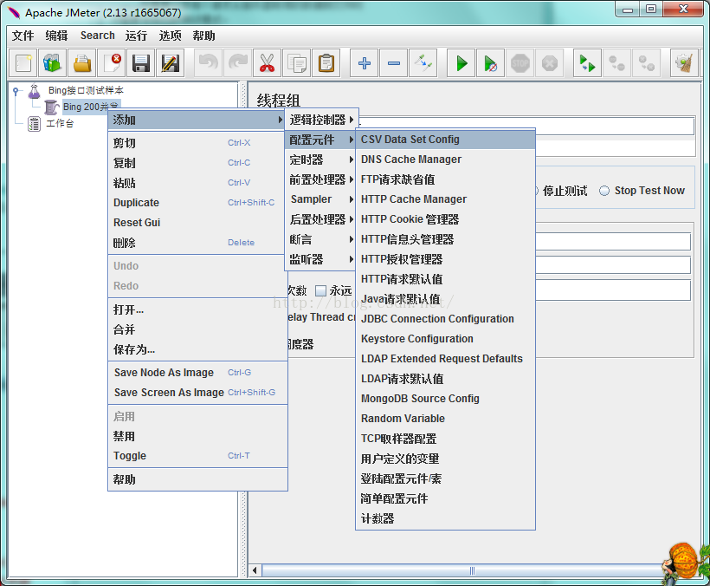
Task: Expand the 逻辑控制器 submenu
Action: click(x=320, y=120)
